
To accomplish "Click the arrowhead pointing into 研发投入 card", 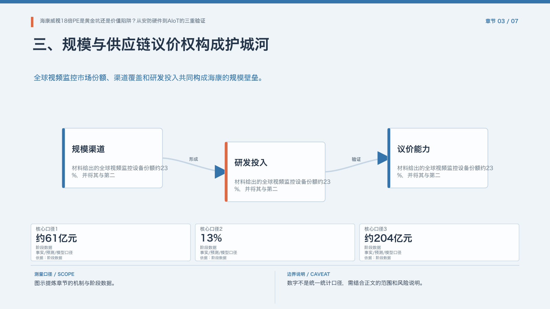I will [x=220, y=172].
